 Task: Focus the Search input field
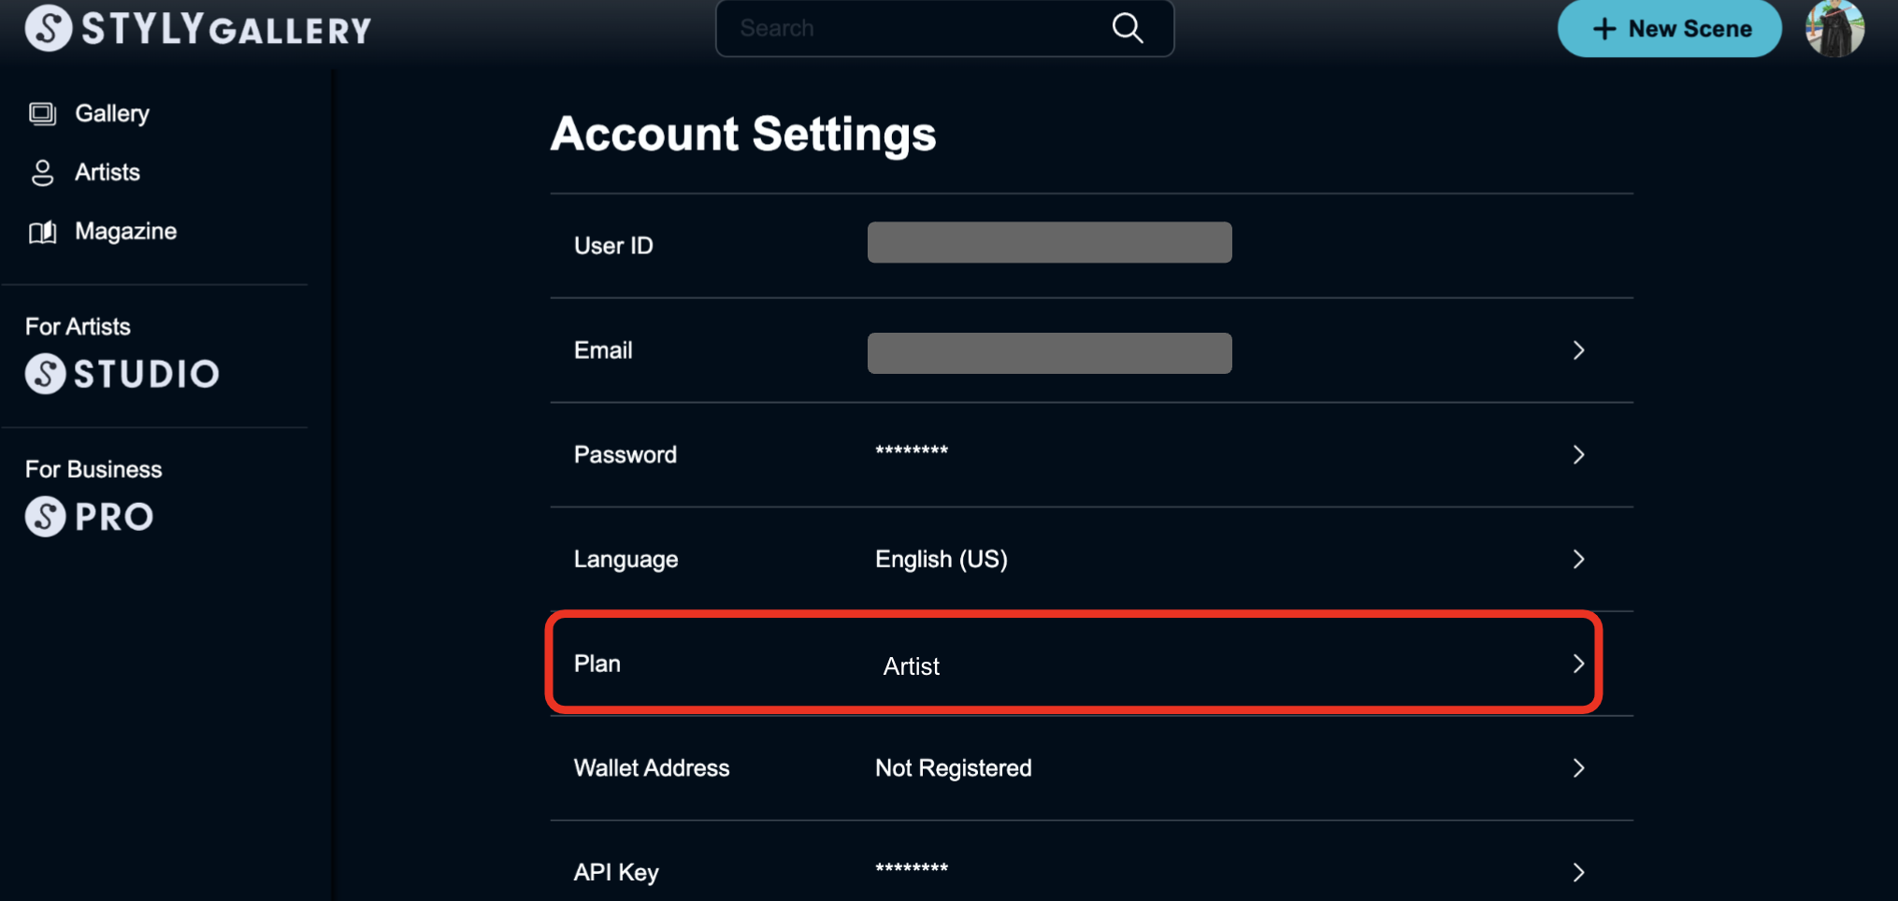pyautogui.click(x=916, y=28)
